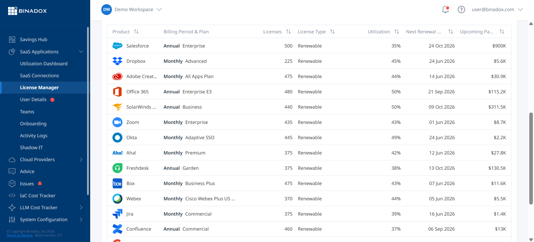Click the Savings Hub grid icon
Viewport: 534px width, 242px height.
pyautogui.click(x=12, y=39)
